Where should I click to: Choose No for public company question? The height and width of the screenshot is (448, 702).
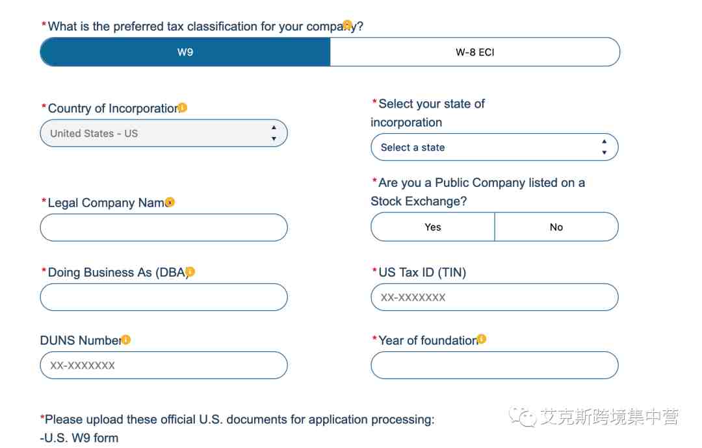(556, 227)
